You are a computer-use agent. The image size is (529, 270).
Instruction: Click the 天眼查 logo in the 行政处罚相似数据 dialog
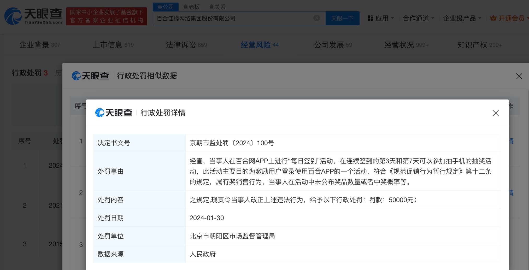coord(90,76)
